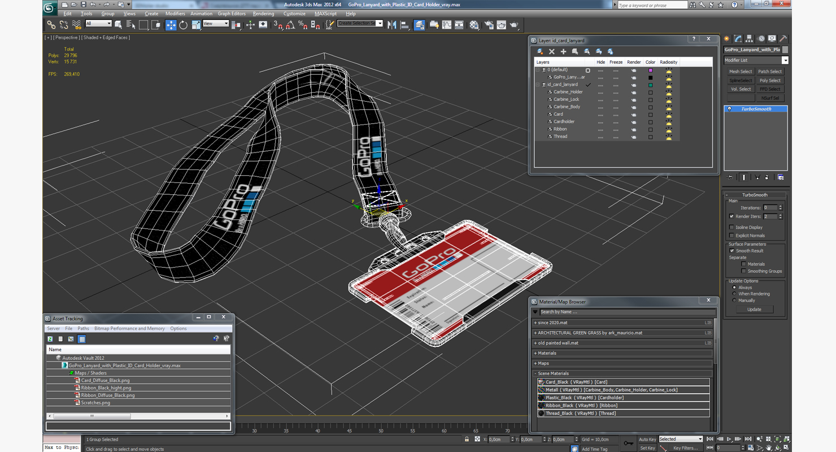The height and width of the screenshot is (452, 836).
Task: Click id_card_lanyard layer color swatch
Action: click(x=650, y=85)
